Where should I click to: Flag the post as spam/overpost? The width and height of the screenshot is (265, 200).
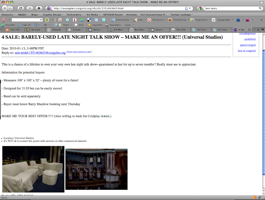248,45
